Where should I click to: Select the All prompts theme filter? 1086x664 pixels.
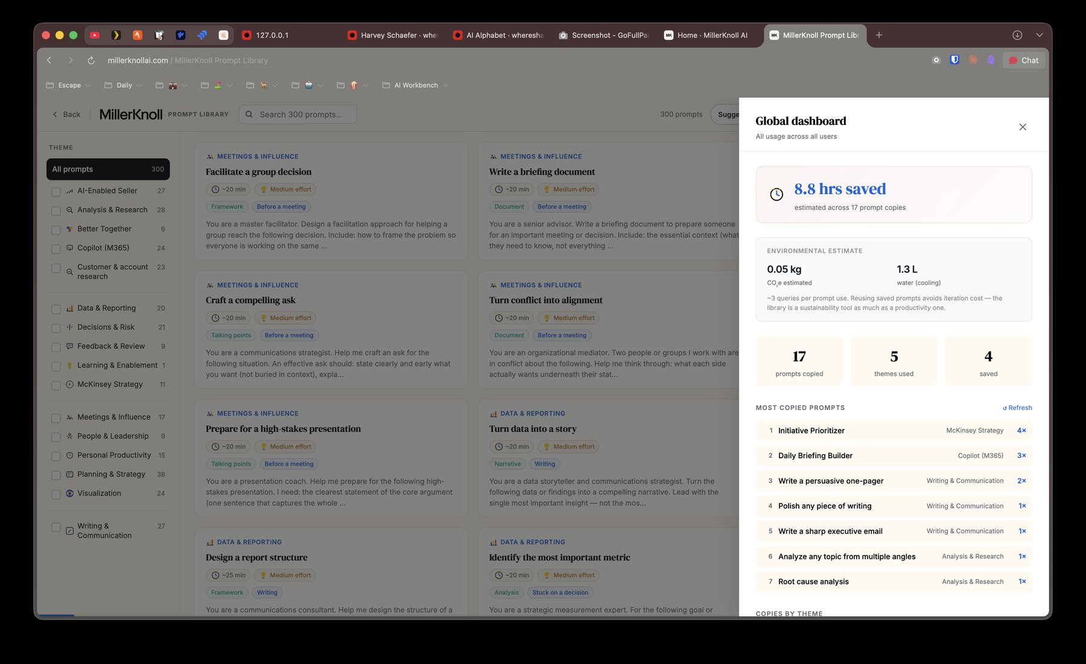point(108,169)
